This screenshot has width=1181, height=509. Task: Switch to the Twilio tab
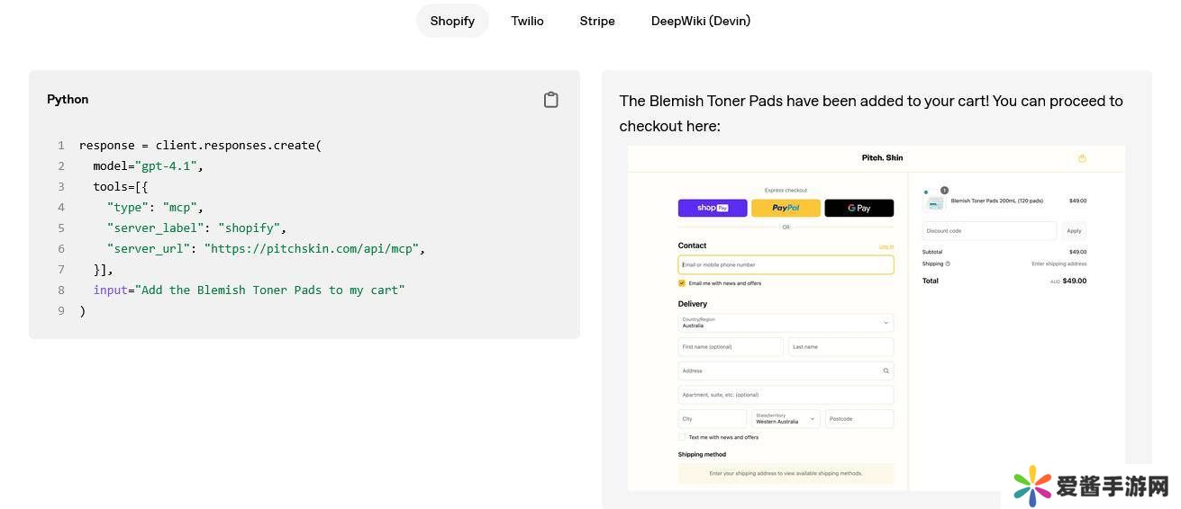point(527,21)
